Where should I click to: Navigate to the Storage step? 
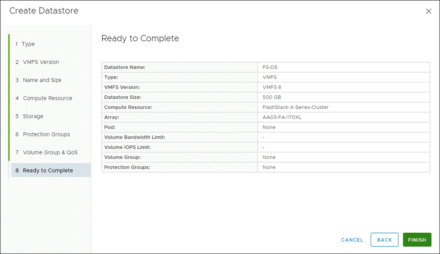(x=32, y=116)
